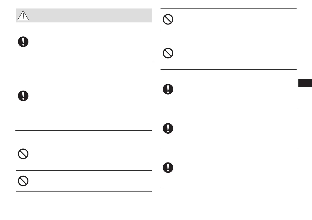Click the upper prohibition icon in left column
312x220 pixels.
tap(23, 155)
